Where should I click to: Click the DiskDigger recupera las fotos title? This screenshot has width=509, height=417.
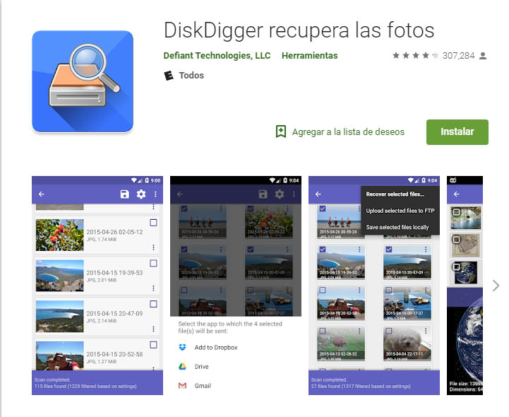click(299, 30)
